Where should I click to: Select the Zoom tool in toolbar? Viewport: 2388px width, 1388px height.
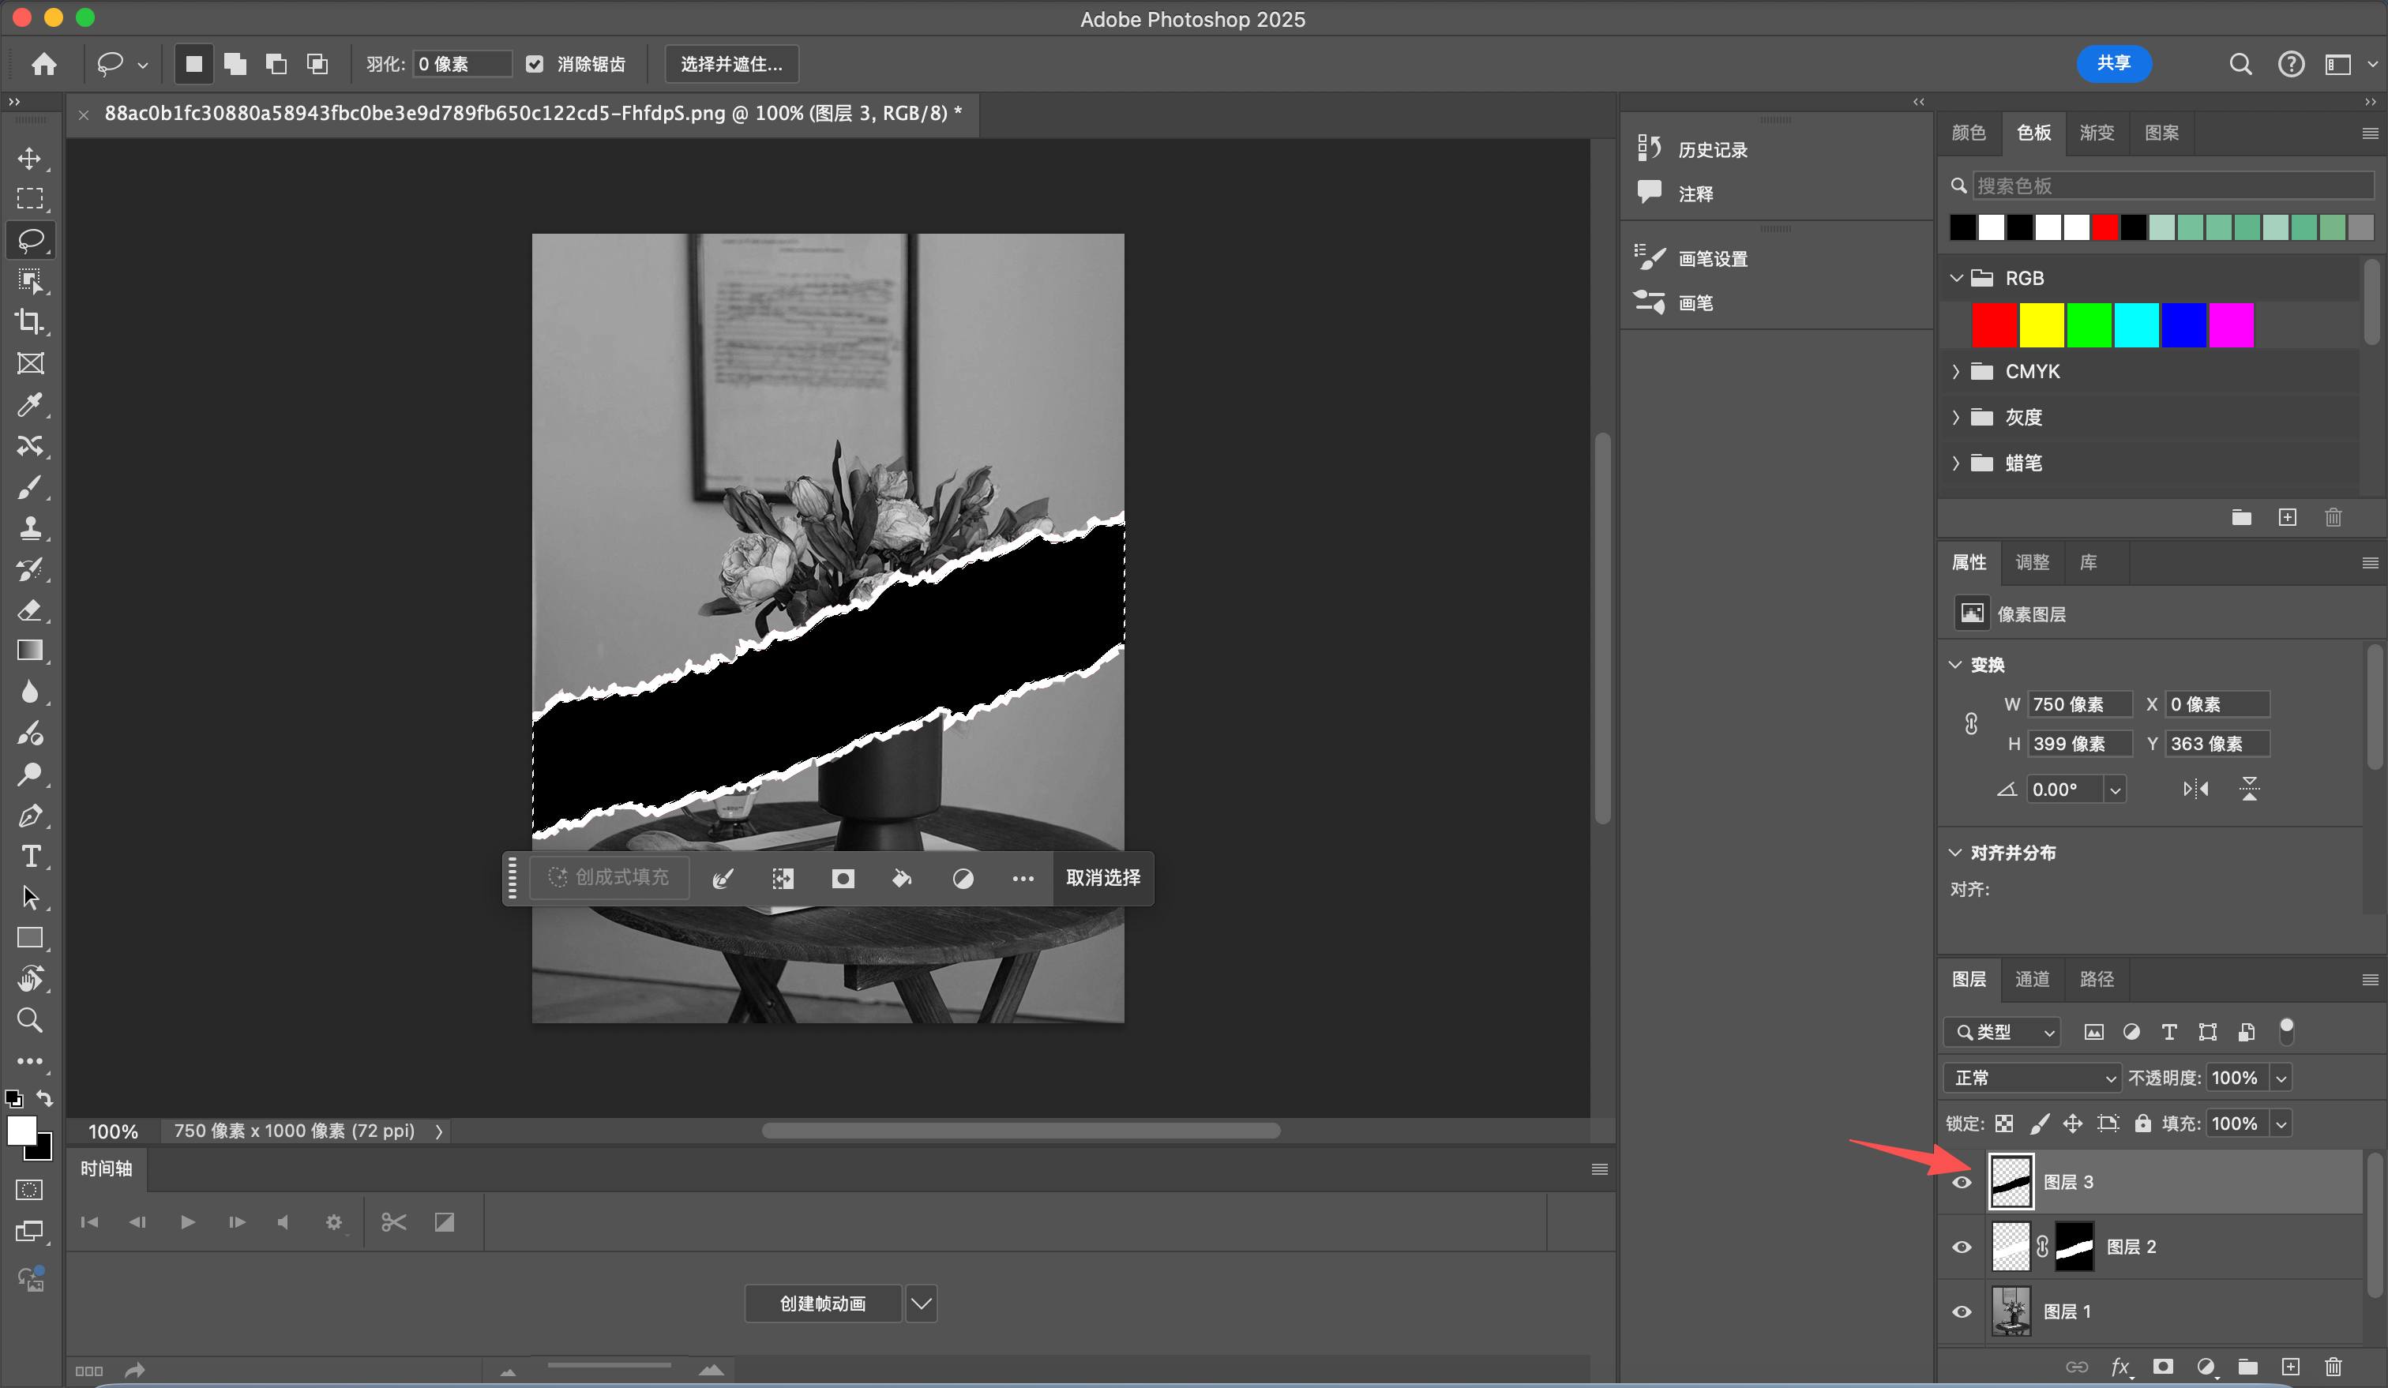(29, 1020)
